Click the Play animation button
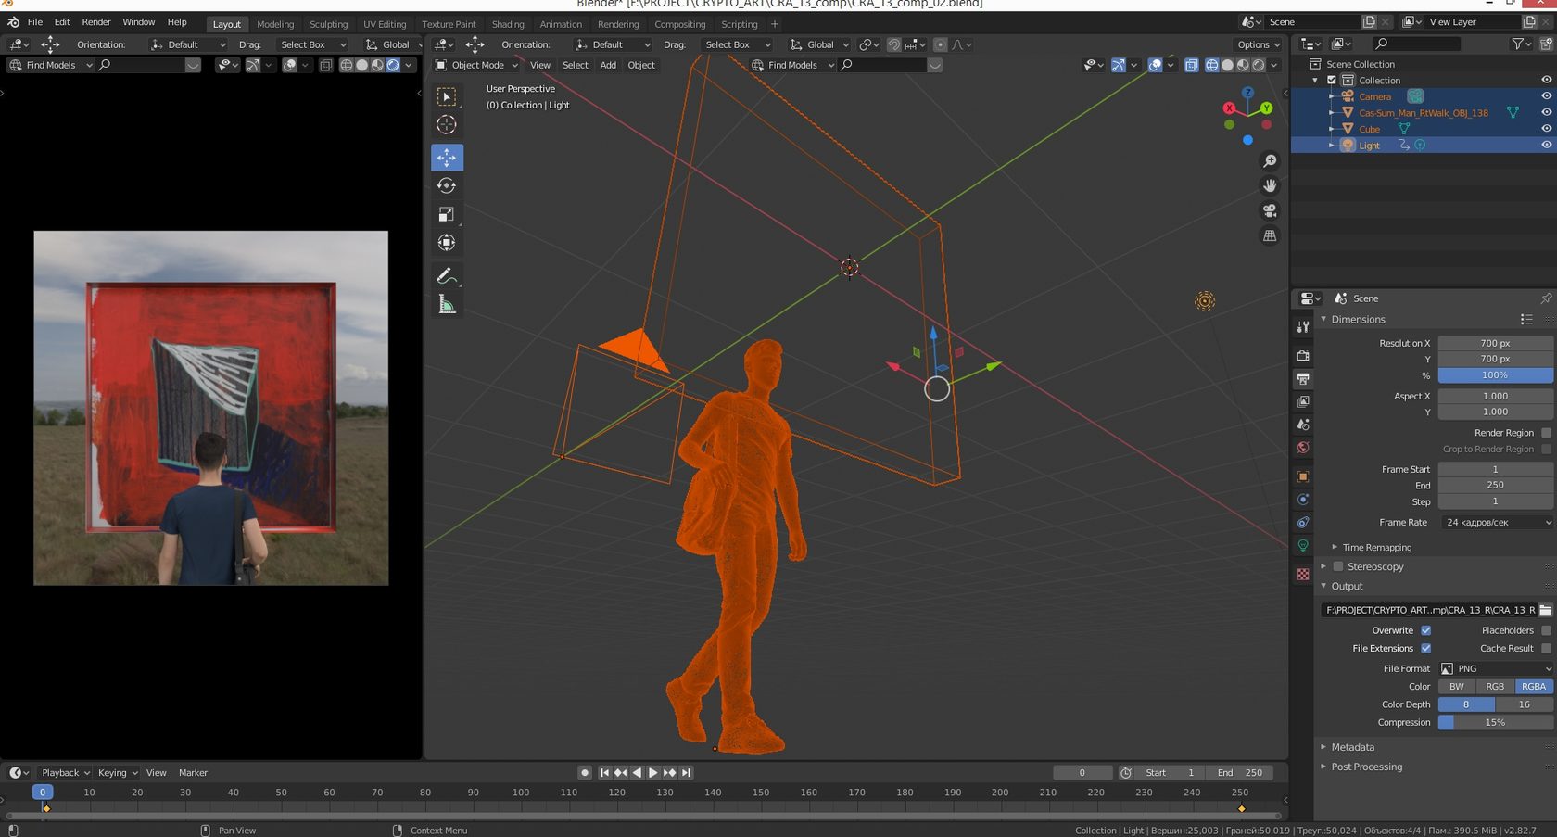 click(653, 773)
